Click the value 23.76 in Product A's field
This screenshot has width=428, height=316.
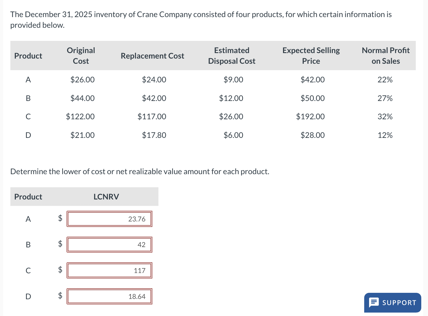137,219
